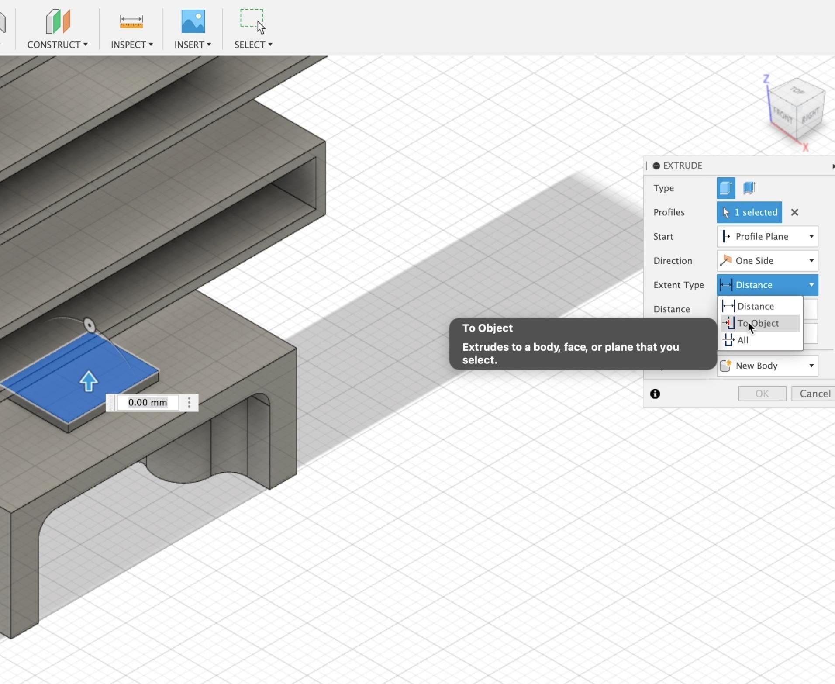Select the solid extrude Type icon

pos(726,188)
